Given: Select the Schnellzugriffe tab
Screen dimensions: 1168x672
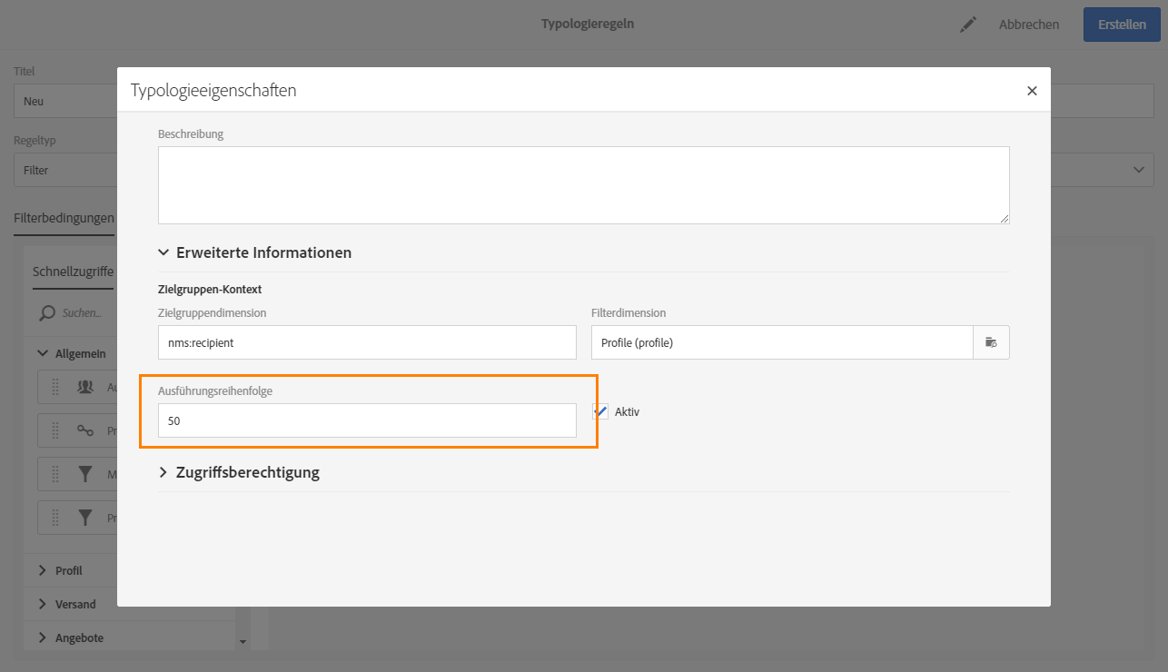Looking at the screenshot, I should [73, 272].
